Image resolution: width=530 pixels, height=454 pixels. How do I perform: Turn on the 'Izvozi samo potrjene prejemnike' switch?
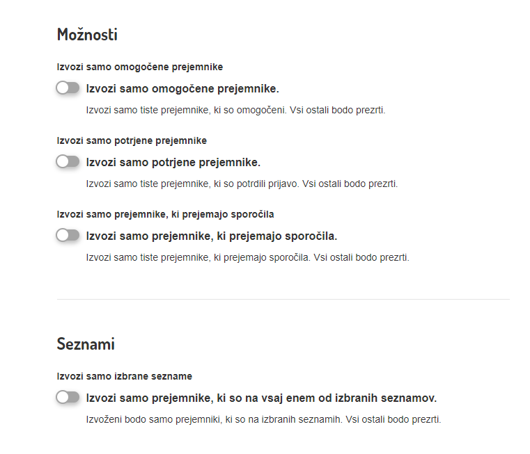pyautogui.click(x=68, y=162)
